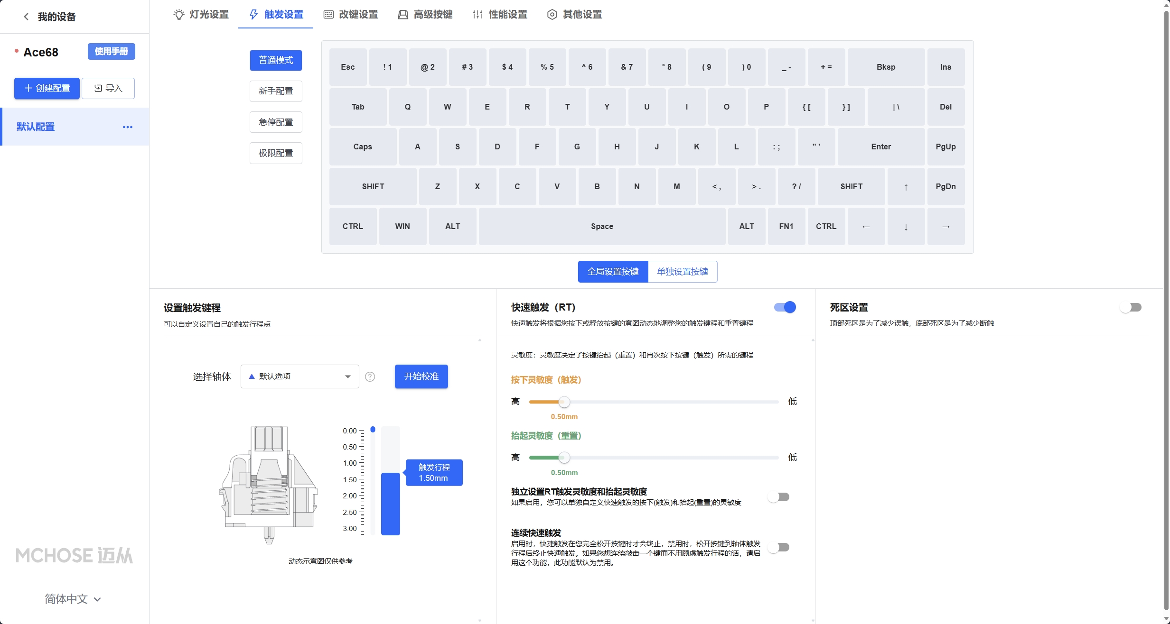Viewport: 1170px width, 624px height.
Task: Click the three-dots menu for 默认配置
Action: (128, 127)
